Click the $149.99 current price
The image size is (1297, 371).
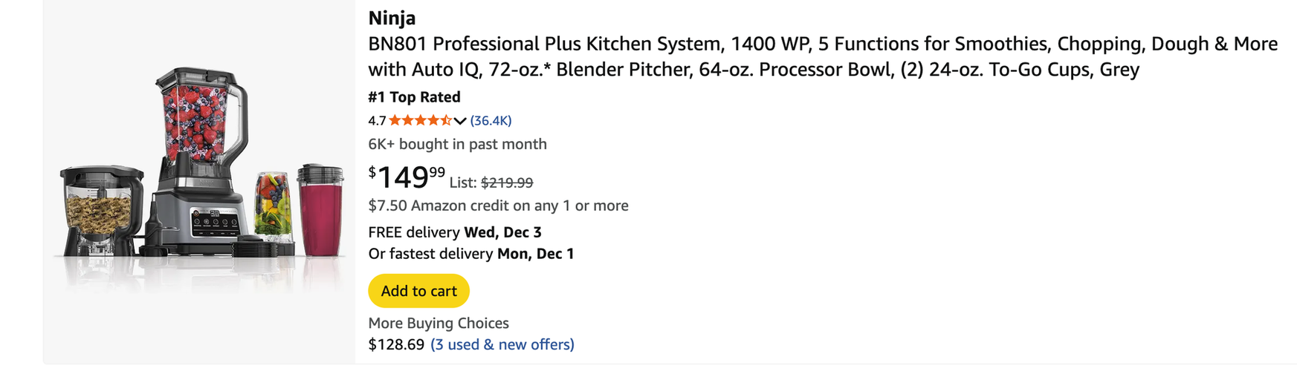click(407, 177)
